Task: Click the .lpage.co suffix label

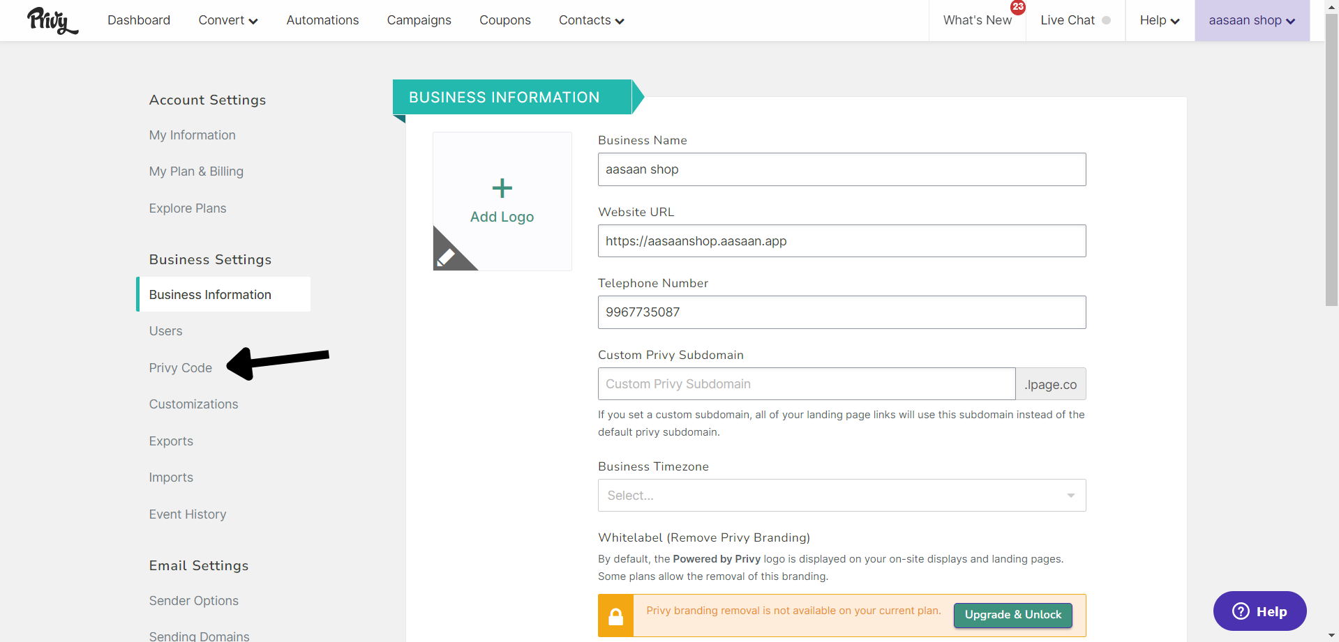Action: (x=1051, y=384)
